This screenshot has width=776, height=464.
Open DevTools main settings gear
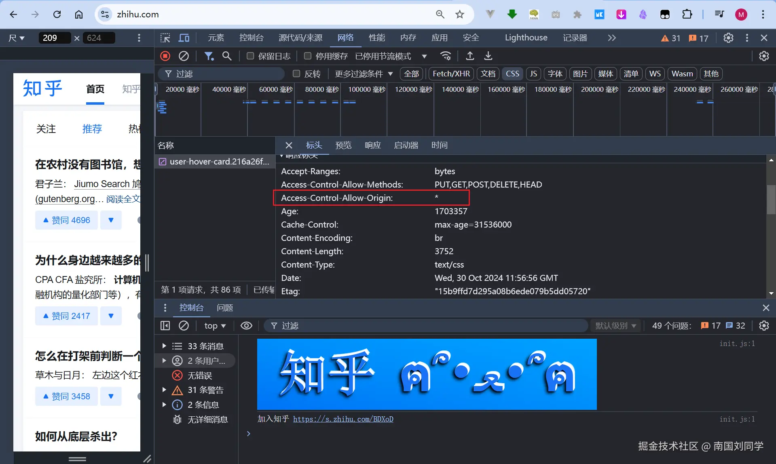pos(728,38)
